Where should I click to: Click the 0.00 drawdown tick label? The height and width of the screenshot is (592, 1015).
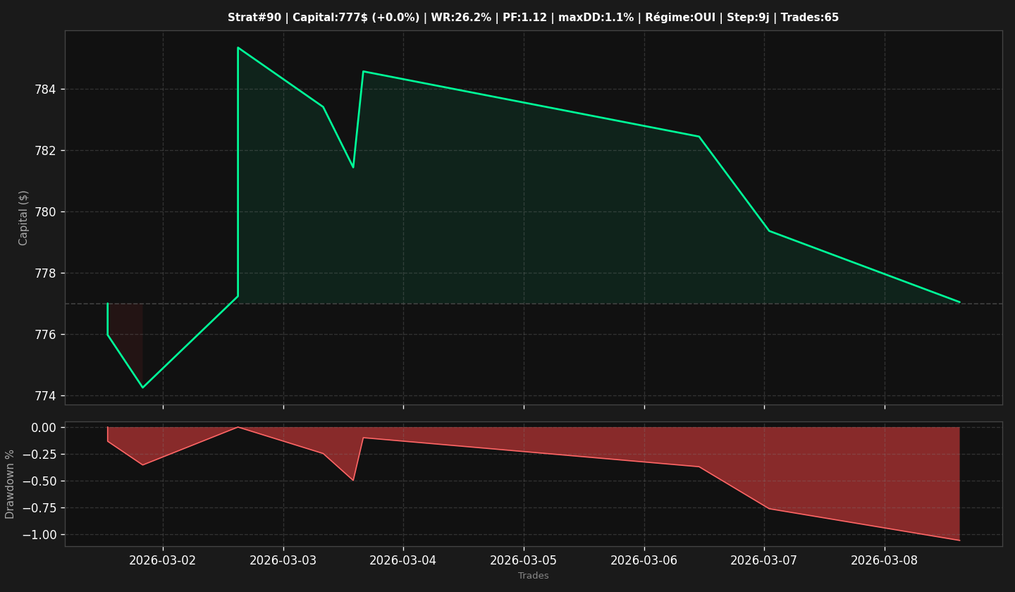[x=44, y=428]
